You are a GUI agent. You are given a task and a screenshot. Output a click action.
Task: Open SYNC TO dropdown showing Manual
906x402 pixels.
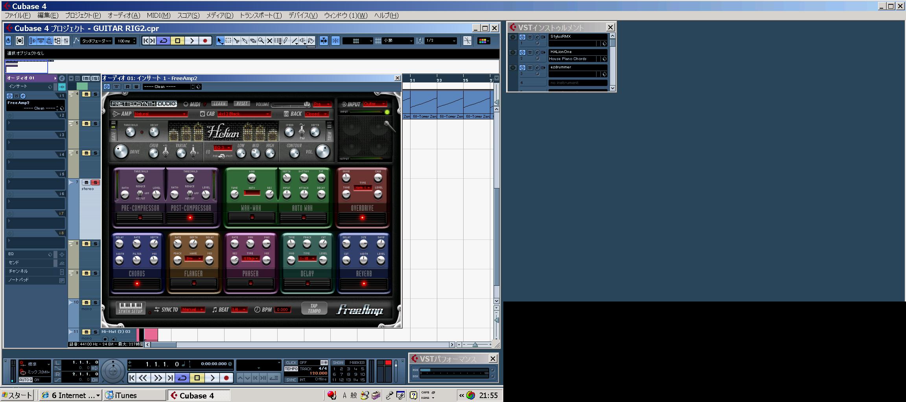point(193,309)
